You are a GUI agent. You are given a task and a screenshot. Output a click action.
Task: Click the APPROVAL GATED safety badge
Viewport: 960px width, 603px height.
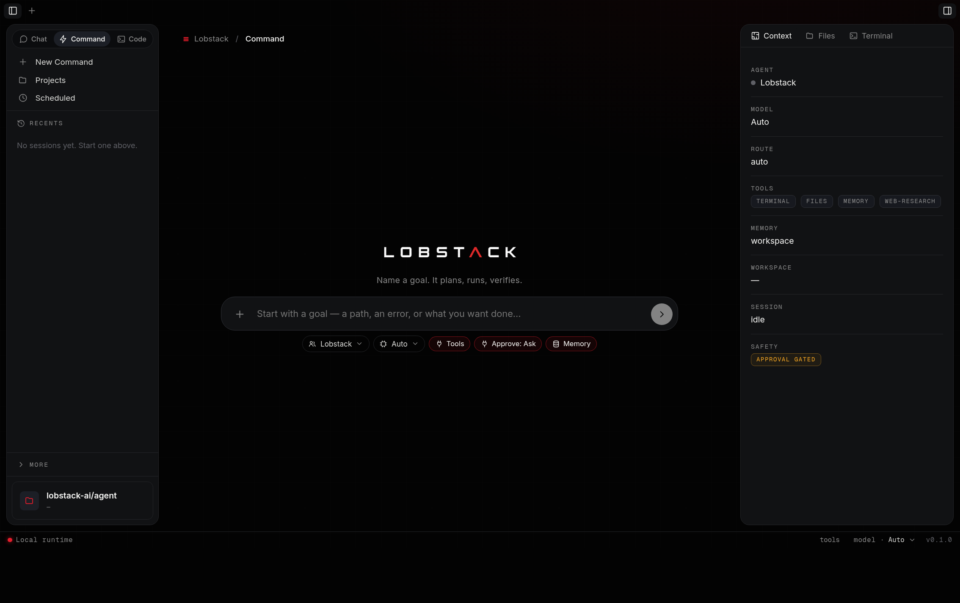786,360
